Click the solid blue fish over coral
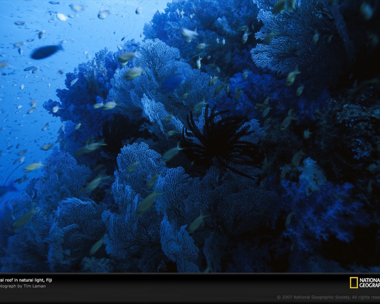The width and height of the screenshot is (380, 304). click(173, 83)
